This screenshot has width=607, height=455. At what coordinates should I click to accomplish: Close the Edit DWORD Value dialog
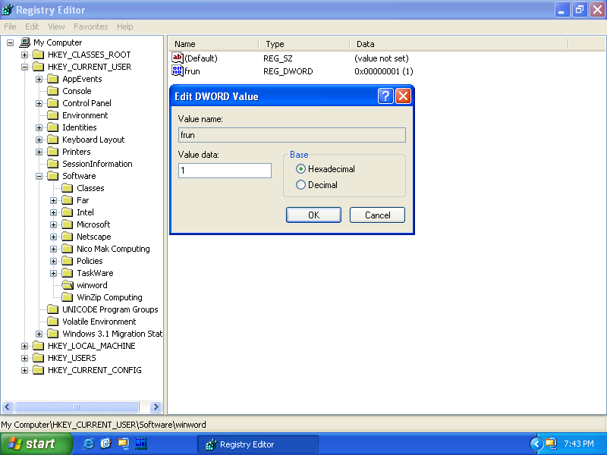click(403, 96)
